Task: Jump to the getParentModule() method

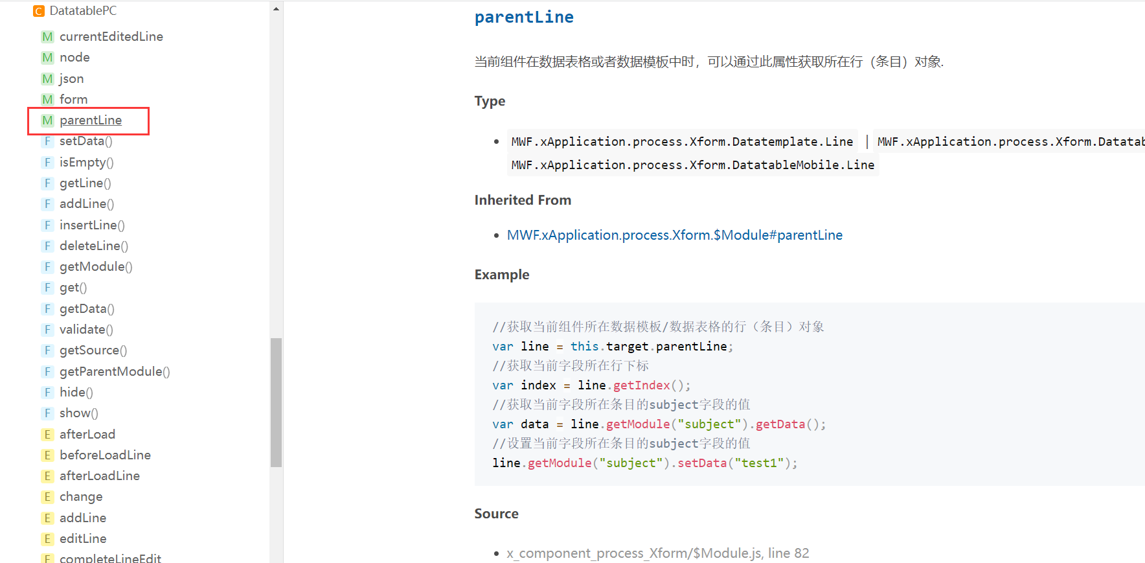Action: [115, 372]
